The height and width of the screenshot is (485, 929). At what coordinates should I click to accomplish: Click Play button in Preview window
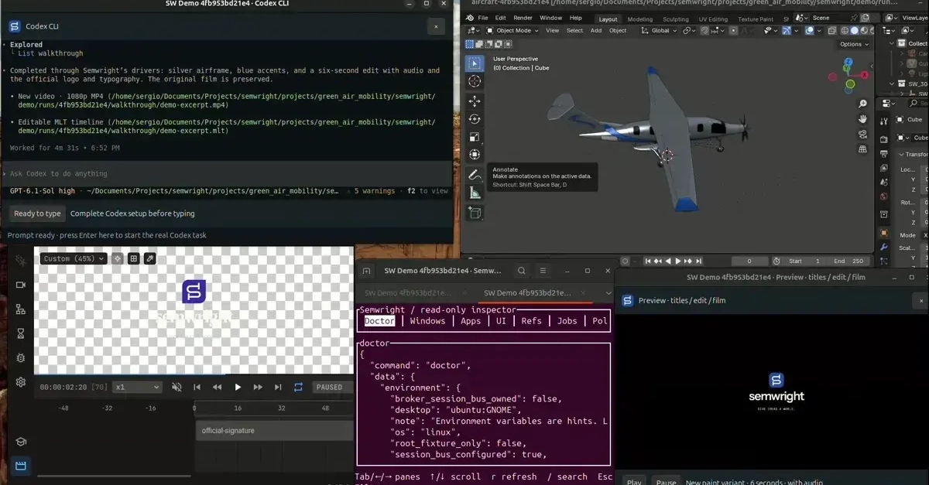tap(634, 482)
